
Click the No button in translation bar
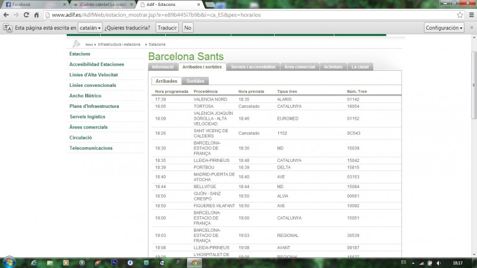[x=188, y=27]
